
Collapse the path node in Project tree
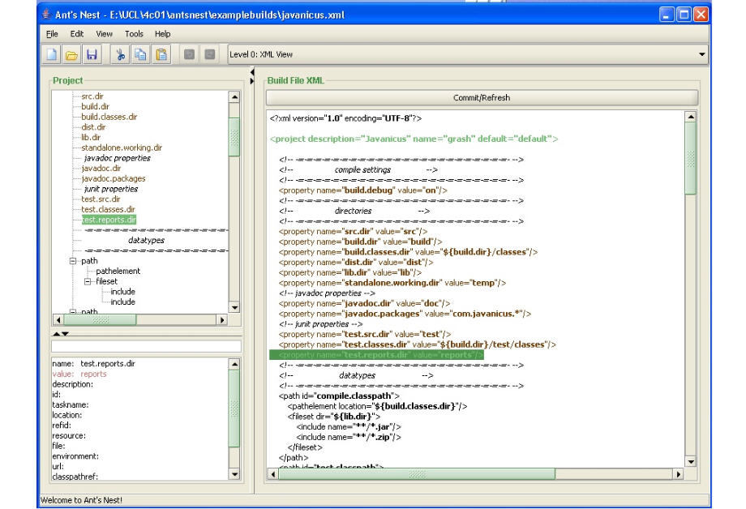pyautogui.click(x=74, y=261)
